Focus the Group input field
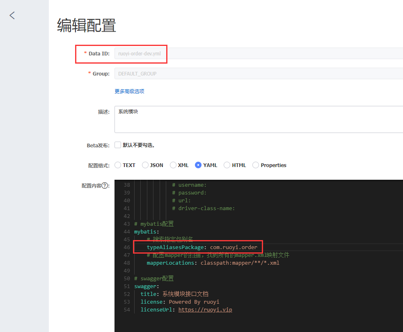This screenshot has width=403, height=332. click(x=259, y=74)
